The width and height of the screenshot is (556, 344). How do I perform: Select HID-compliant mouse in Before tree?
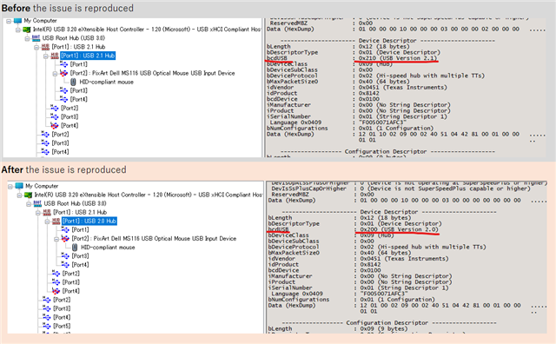click(106, 82)
